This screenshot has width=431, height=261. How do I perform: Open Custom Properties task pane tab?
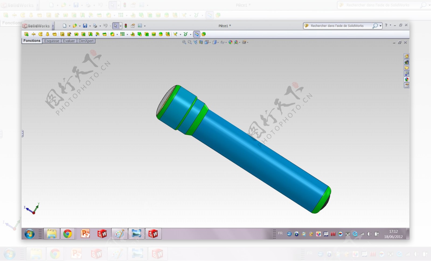tap(406, 85)
